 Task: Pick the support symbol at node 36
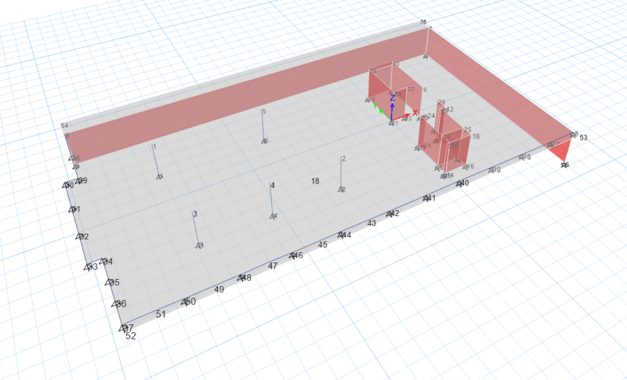click(x=115, y=304)
